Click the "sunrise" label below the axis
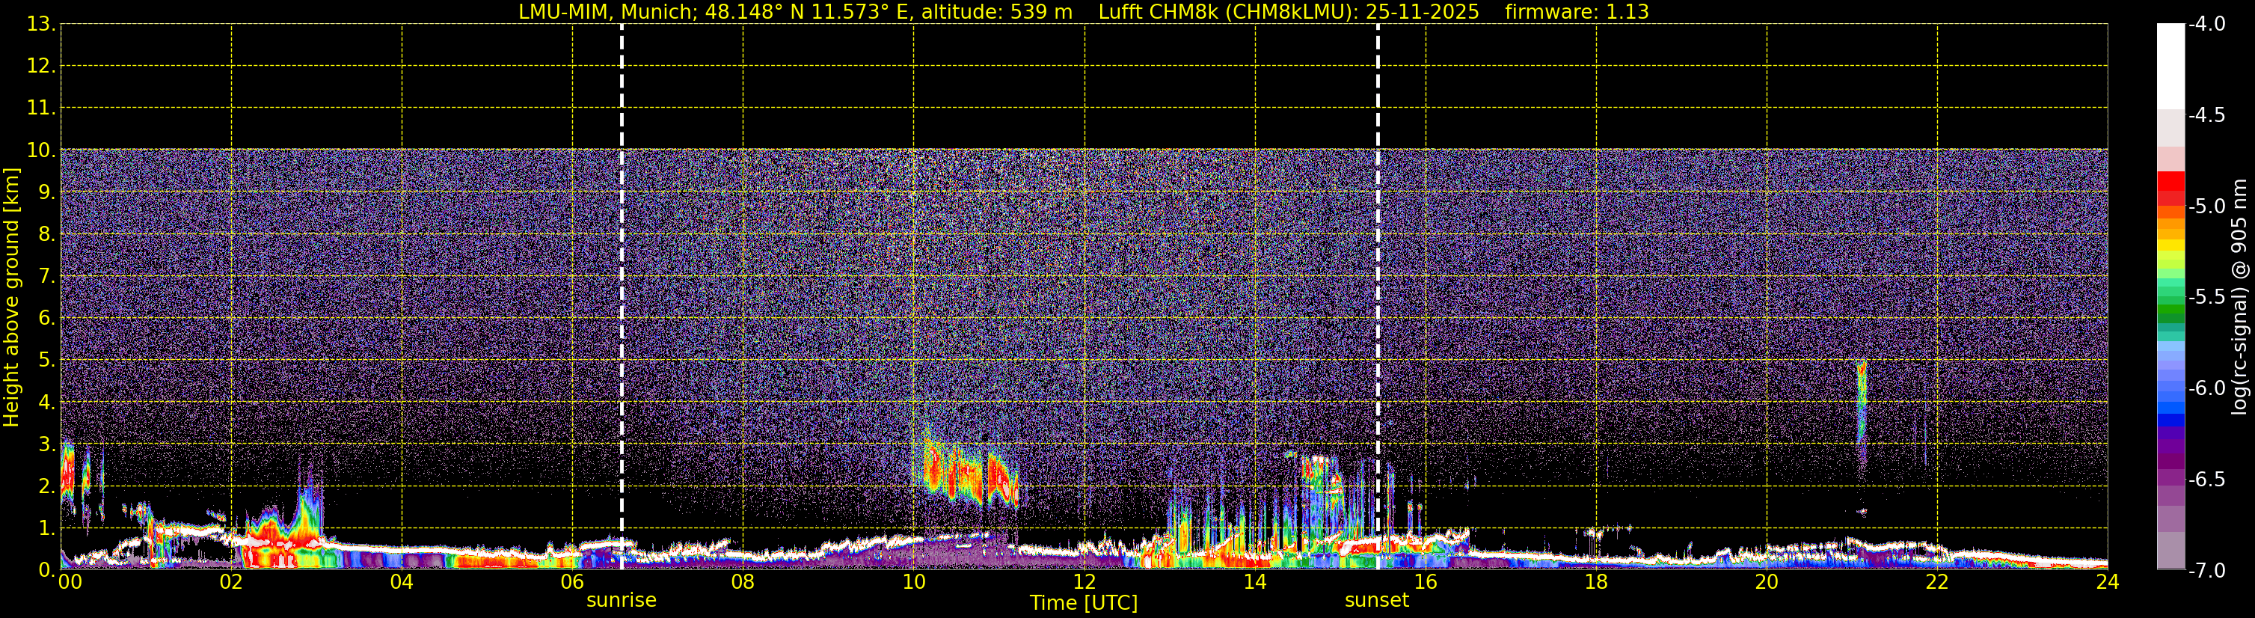 tap(621, 601)
